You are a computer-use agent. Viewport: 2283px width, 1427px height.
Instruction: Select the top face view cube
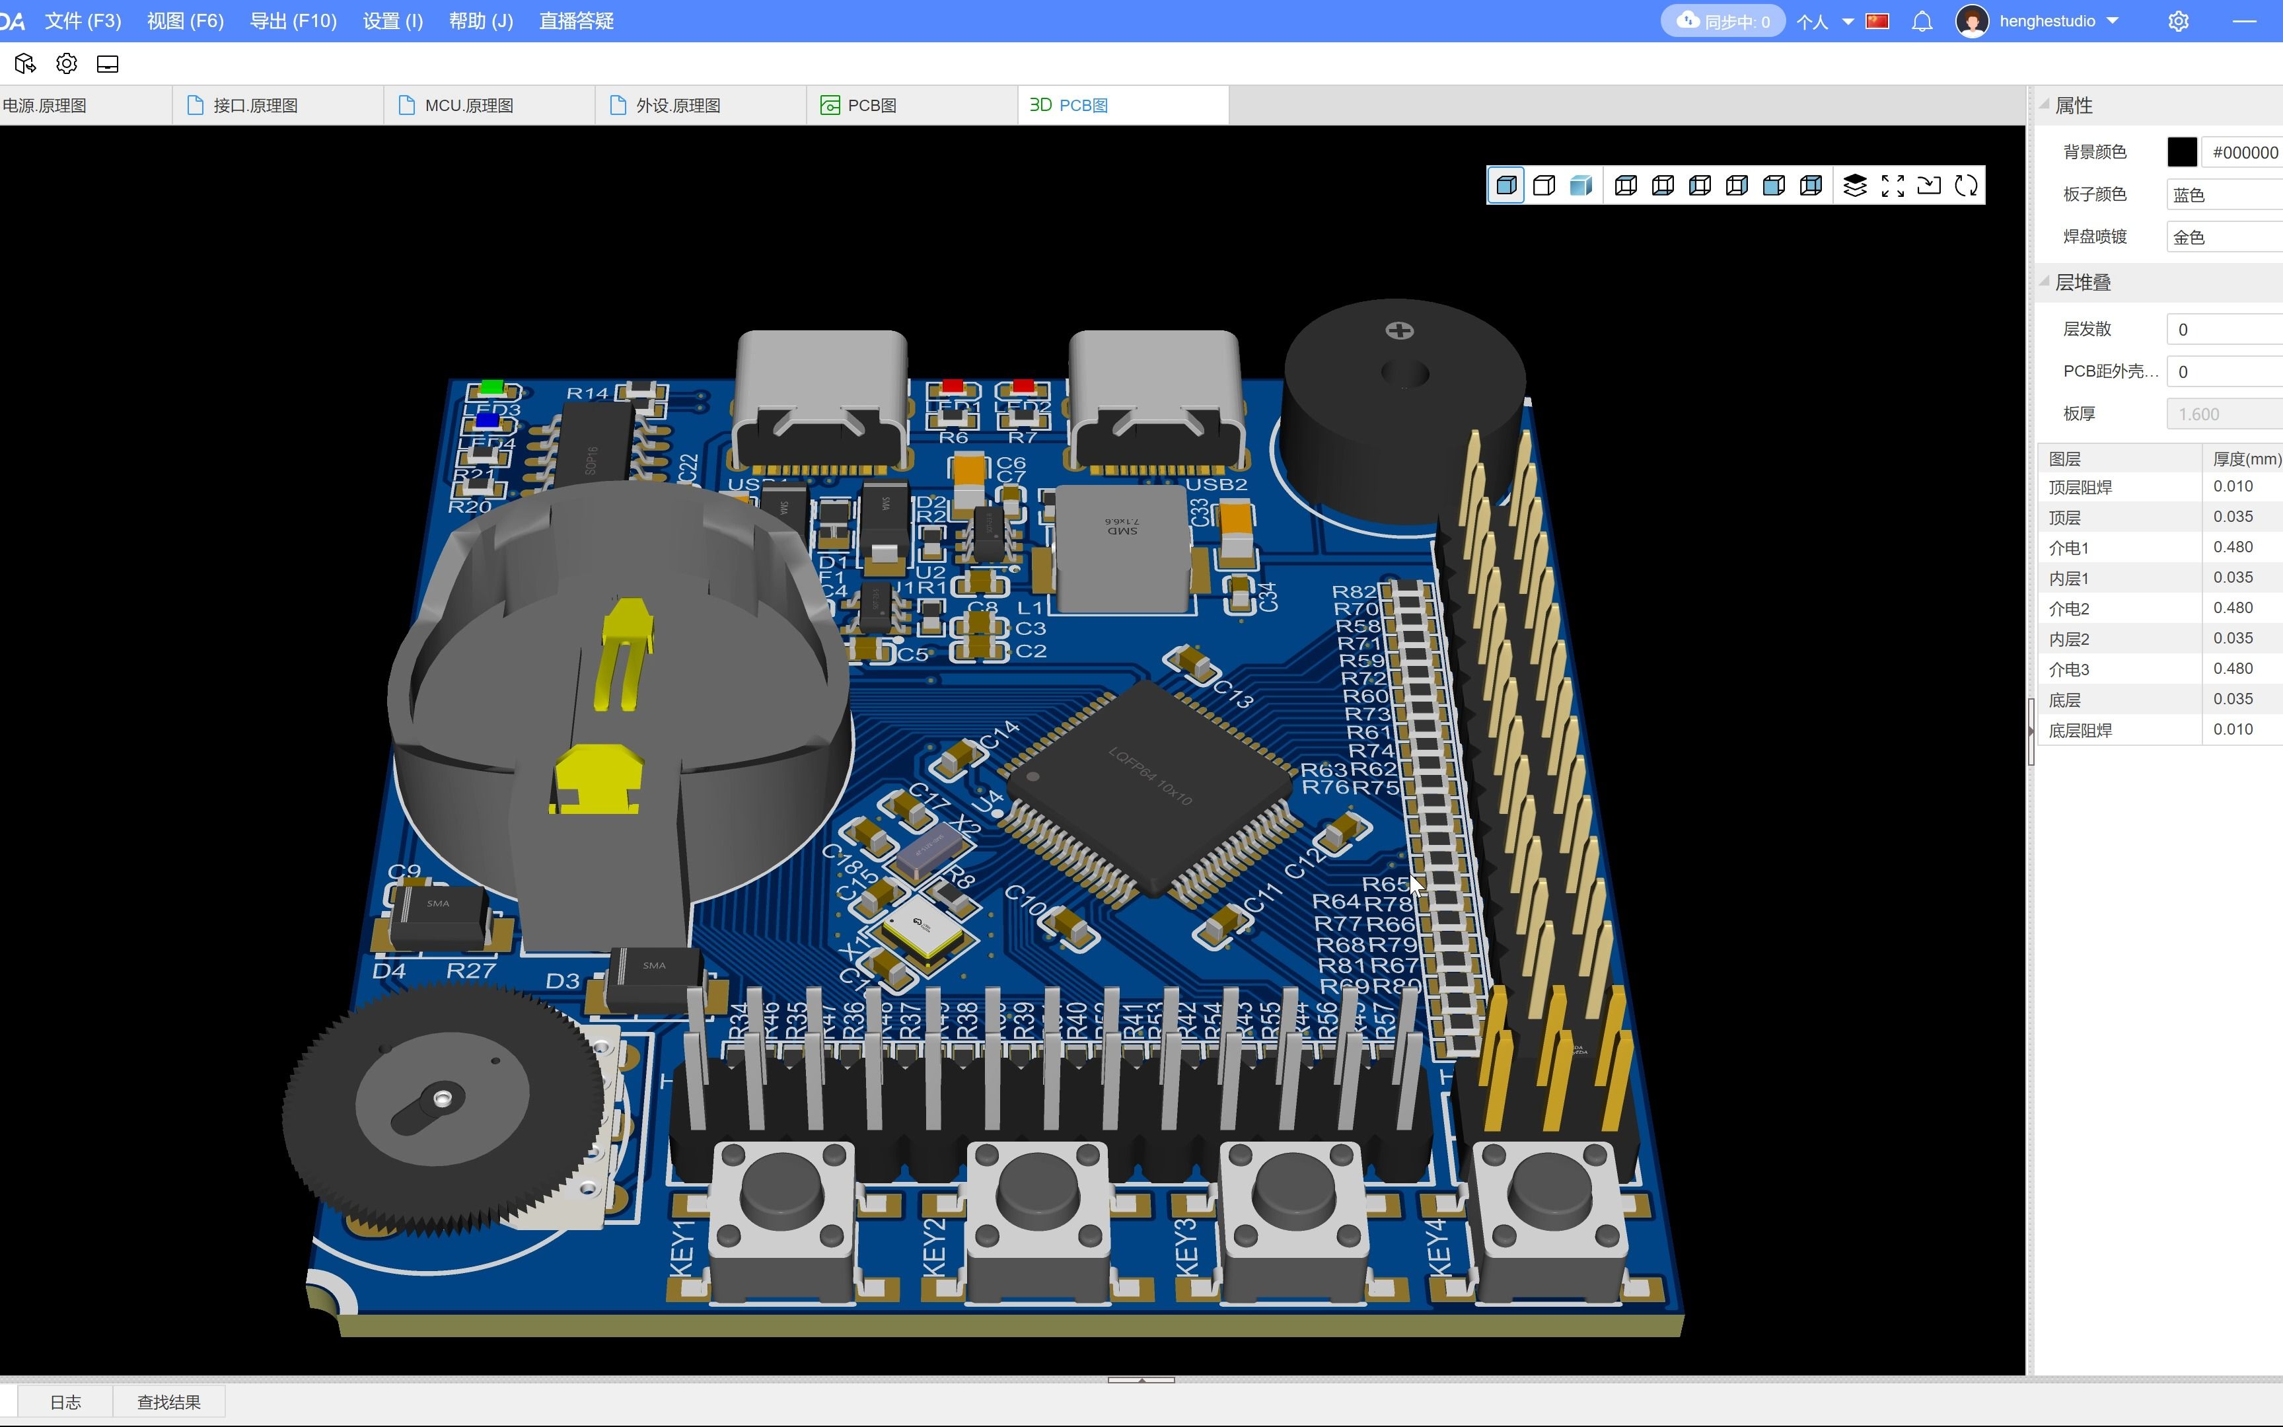[x=1624, y=185]
